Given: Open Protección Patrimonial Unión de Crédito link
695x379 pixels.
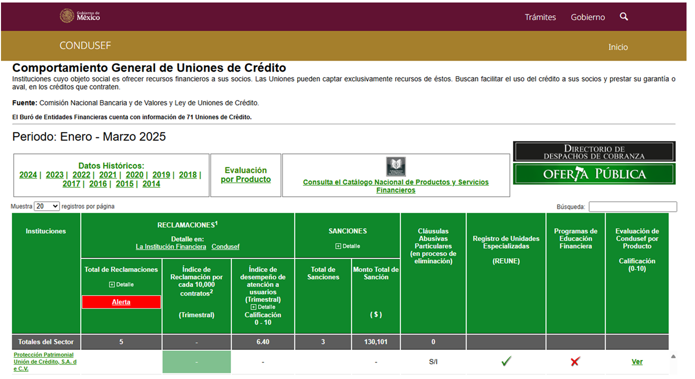Looking at the screenshot, I should click(45, 362).
